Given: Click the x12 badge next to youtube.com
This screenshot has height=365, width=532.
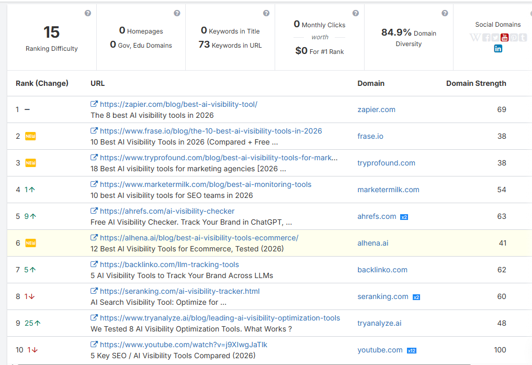Looking at the screenshot, I should coord(412,351).
